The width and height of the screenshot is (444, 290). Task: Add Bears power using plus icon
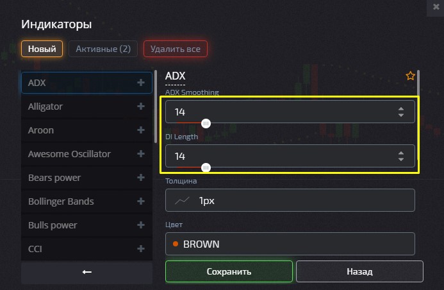pos(141,178)
